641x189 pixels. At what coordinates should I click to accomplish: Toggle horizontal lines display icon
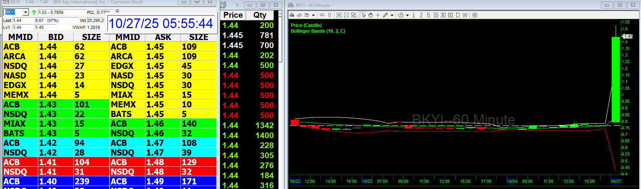pos(322,15)
